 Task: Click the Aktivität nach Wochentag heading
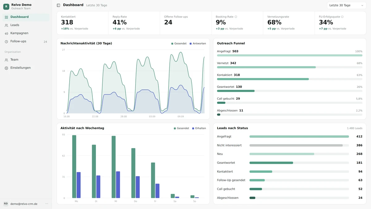[82, 128]
